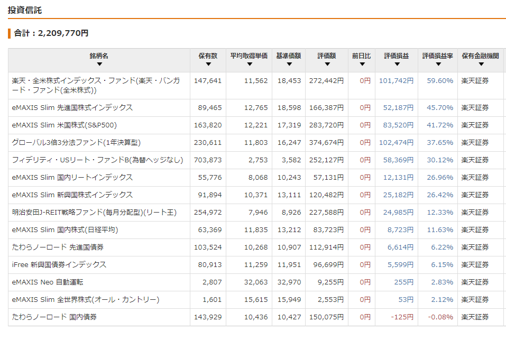506x340 pixels.
Task: Click 評価額 value 272,442円
Action: click(x=326, y=81)
